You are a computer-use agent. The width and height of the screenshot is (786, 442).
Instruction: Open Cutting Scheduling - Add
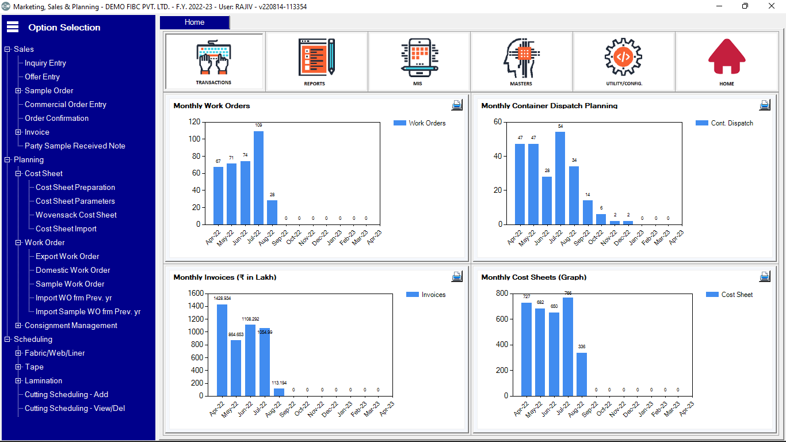click(66, 395)
